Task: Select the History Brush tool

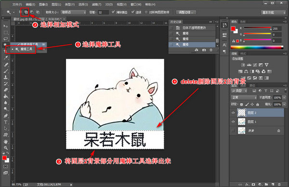Action: click(x=6, y=84)
